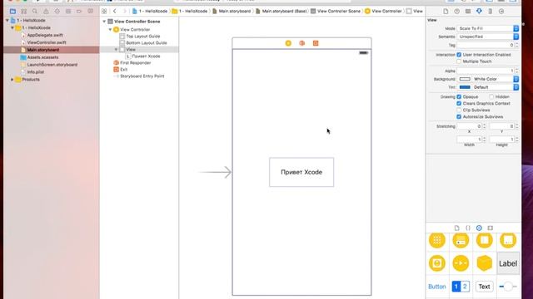Collapse the View row disclosure triangle
Viewport: 533px width, 299px height.
pos(117,50)
